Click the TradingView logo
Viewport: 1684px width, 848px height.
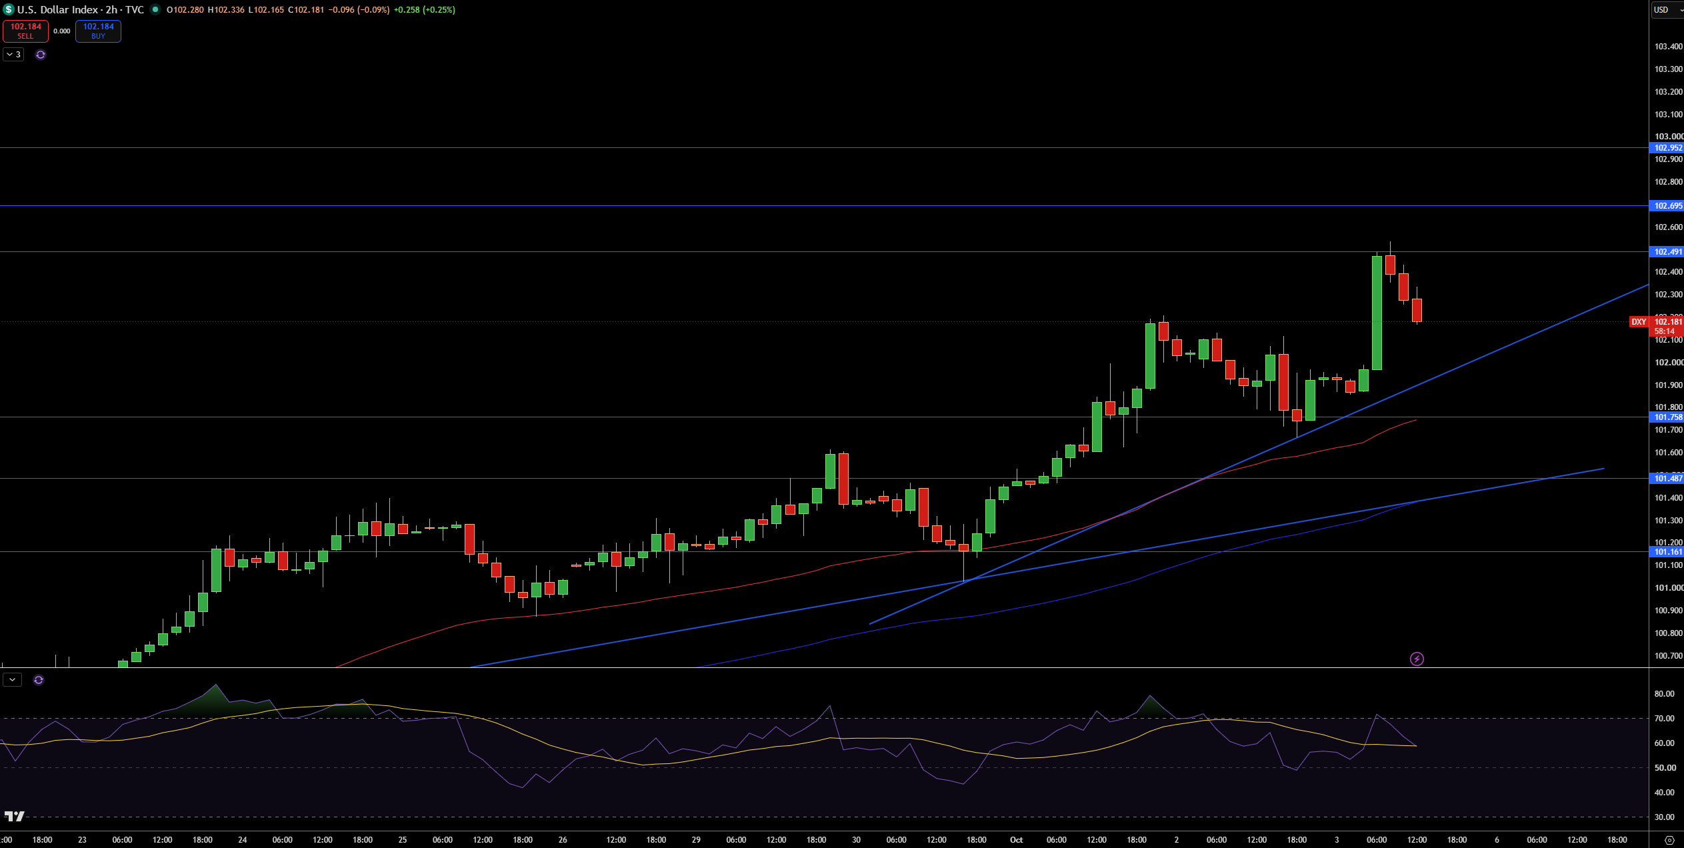14,816
